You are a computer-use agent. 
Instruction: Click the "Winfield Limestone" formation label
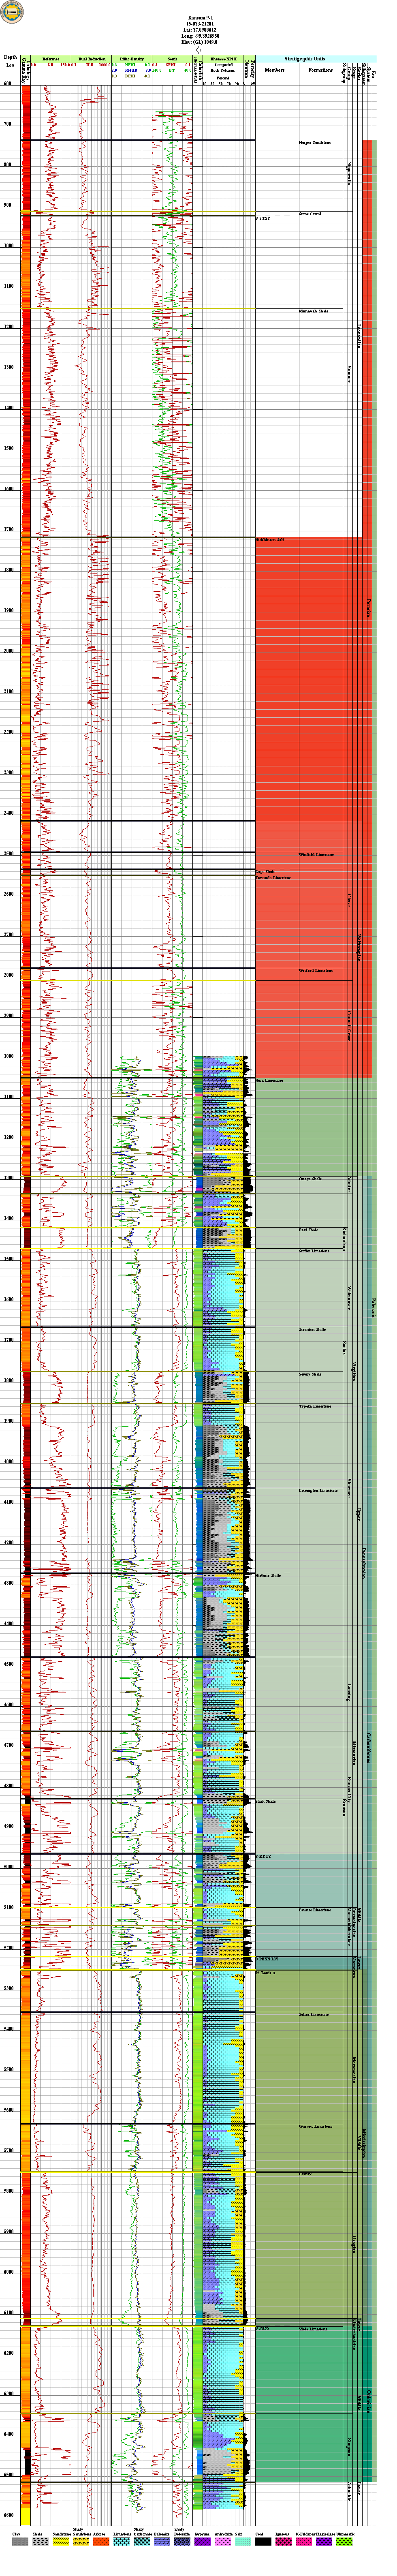tap(316, 855)
